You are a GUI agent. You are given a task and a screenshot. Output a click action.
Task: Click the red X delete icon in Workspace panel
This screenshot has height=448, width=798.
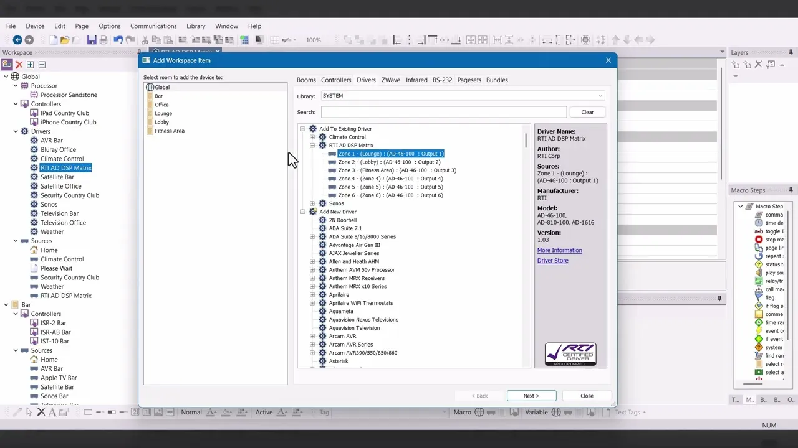click(19, 65)
